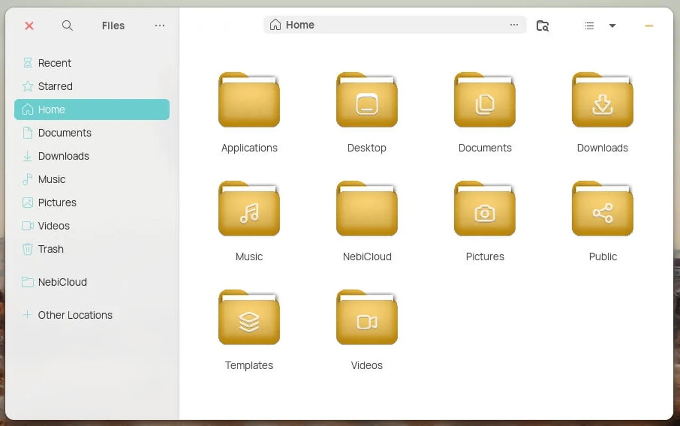Image resolution: width=680 pixels, height=426 pixels.
Task: Select the Applications folder icon
Action: [x=249, y=101]
